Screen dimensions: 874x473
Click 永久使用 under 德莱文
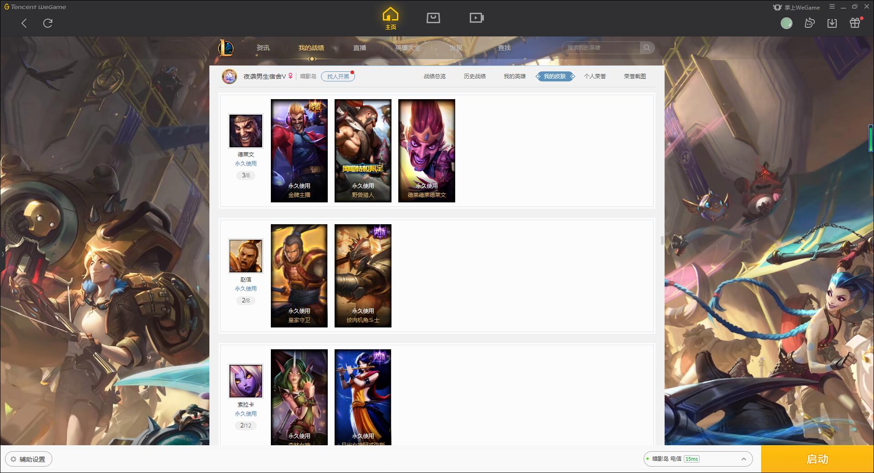pos(246,164)
